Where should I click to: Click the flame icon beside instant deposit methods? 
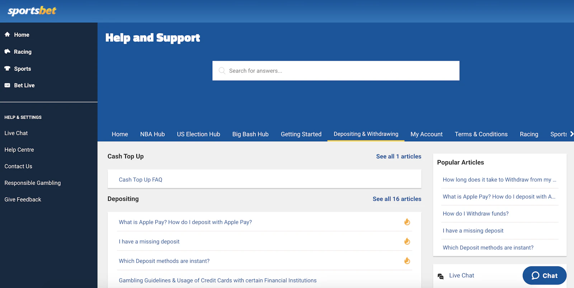coord(407,261)
